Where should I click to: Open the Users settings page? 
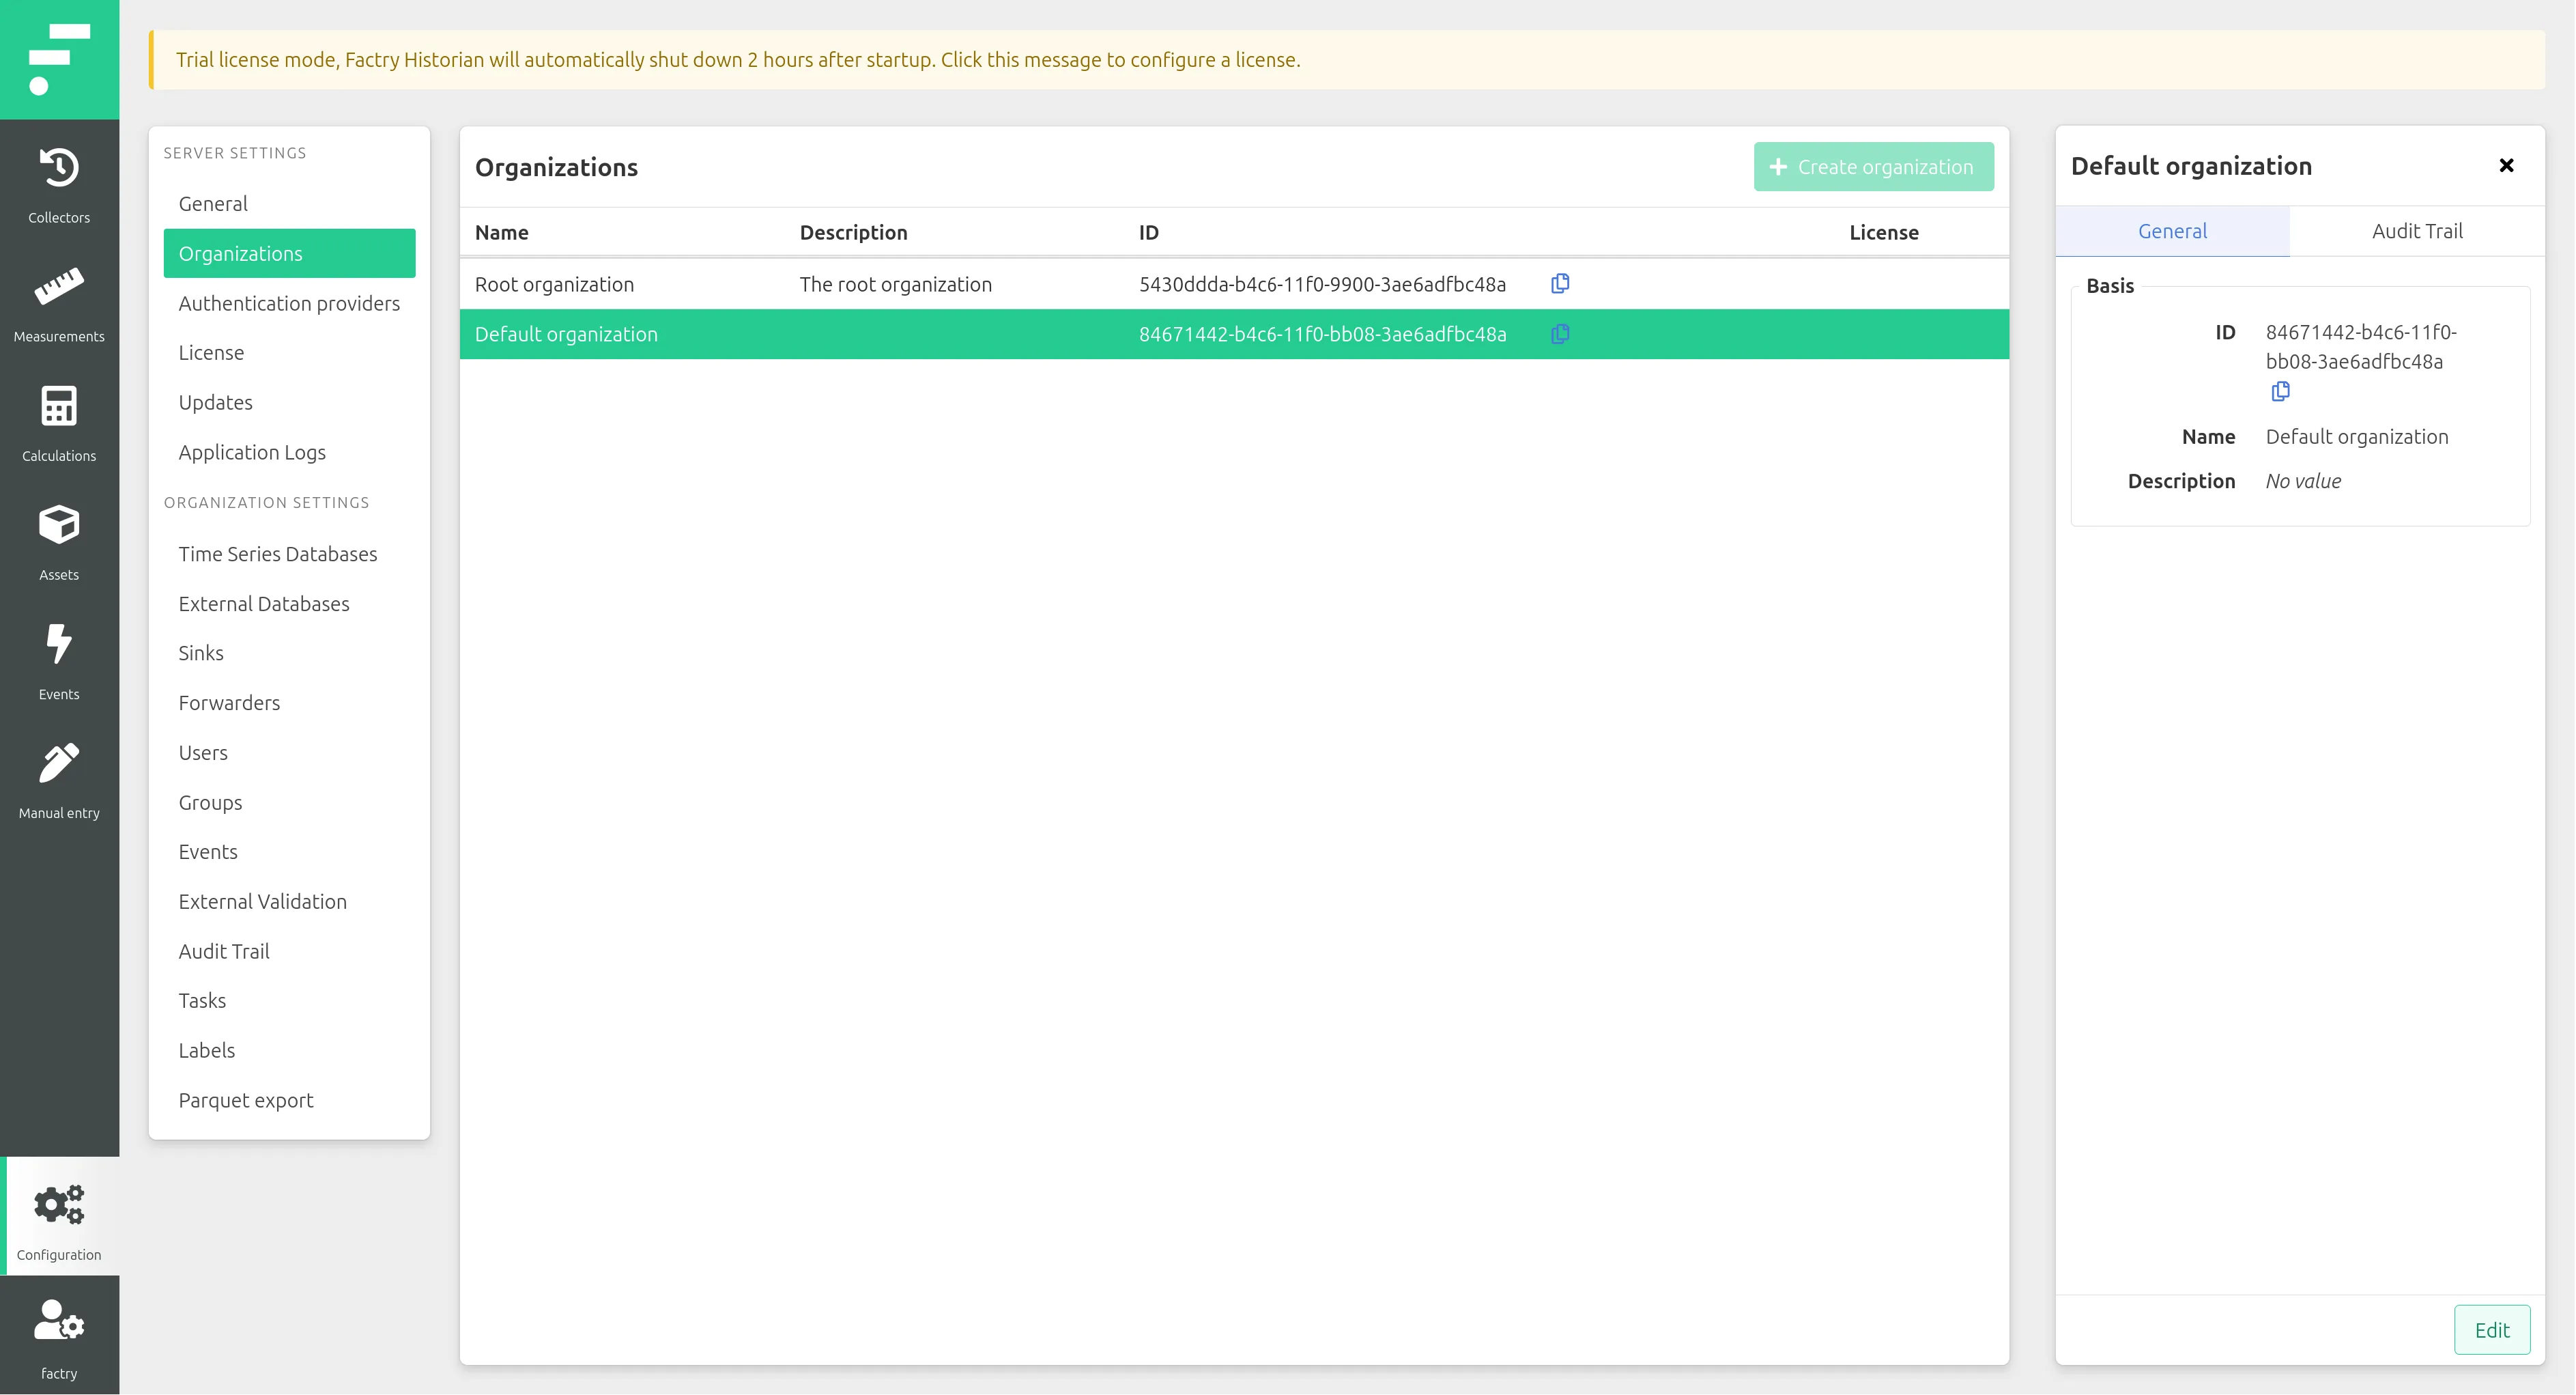pos(289,752)
